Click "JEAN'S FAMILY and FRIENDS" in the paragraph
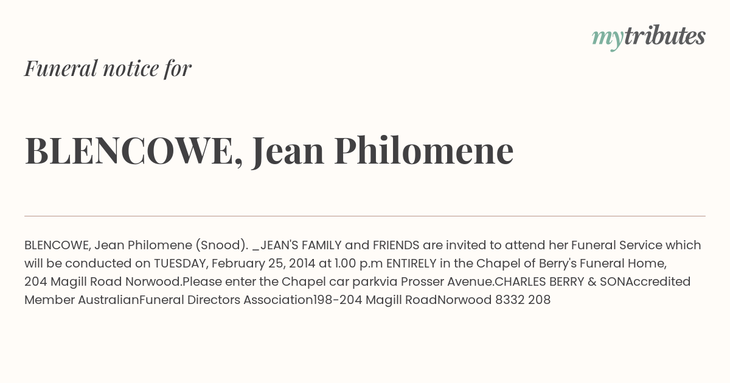This screenshot has height=383, width=730. tap(339, 245)
